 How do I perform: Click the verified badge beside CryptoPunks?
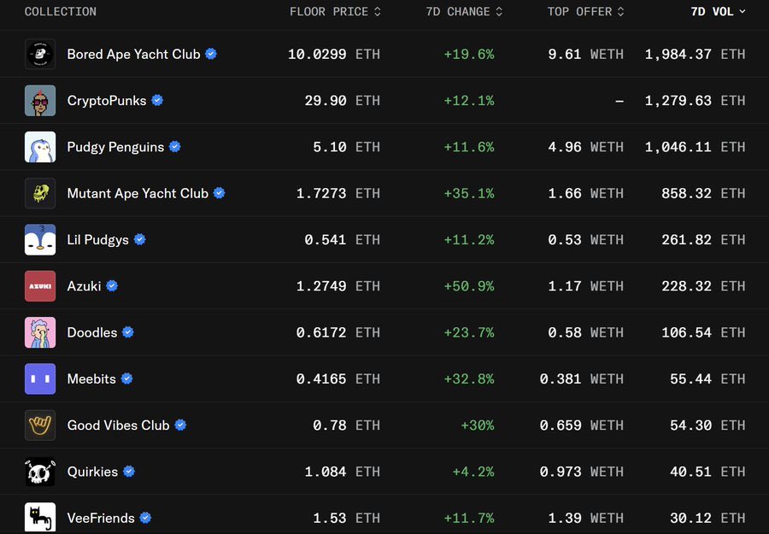pos(157,101)
